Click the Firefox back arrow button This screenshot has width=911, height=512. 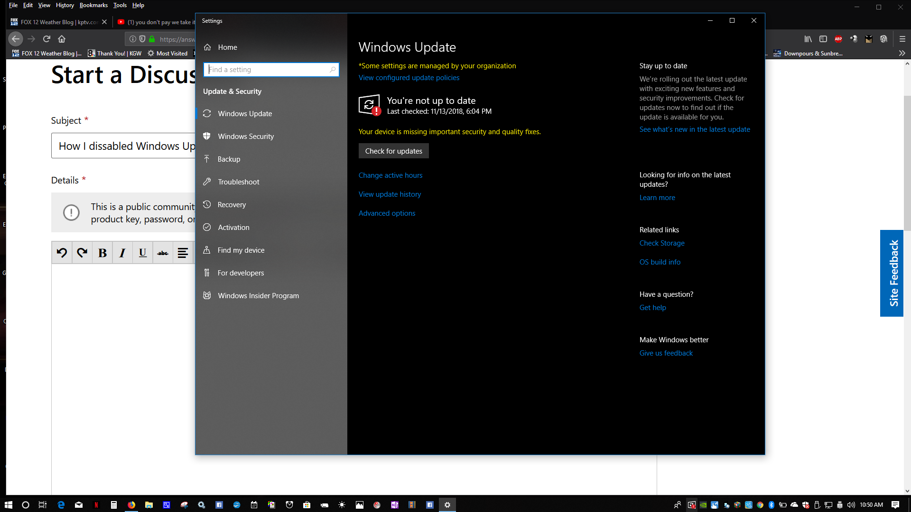[x=15, y=39]
